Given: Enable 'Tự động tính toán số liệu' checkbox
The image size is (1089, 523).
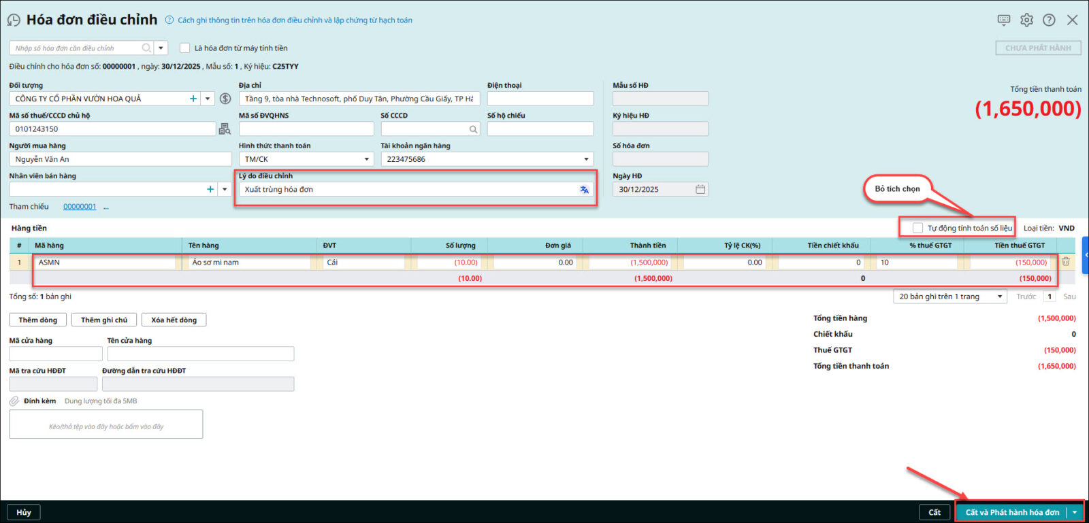Looking at the screenshot, I should click(x=917, y=228).
